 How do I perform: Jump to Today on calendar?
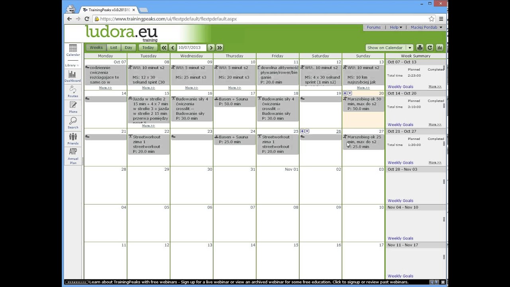148,47
